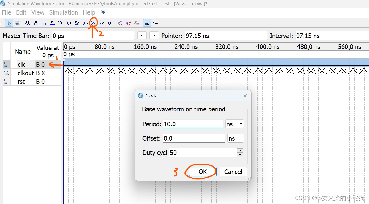This screenshot has width=369, height=204.
Task: Confirm the Clock dialog with OK
Action: (202, 172)
